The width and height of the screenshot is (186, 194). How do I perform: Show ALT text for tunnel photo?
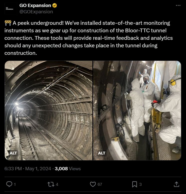tap(13, 153)
